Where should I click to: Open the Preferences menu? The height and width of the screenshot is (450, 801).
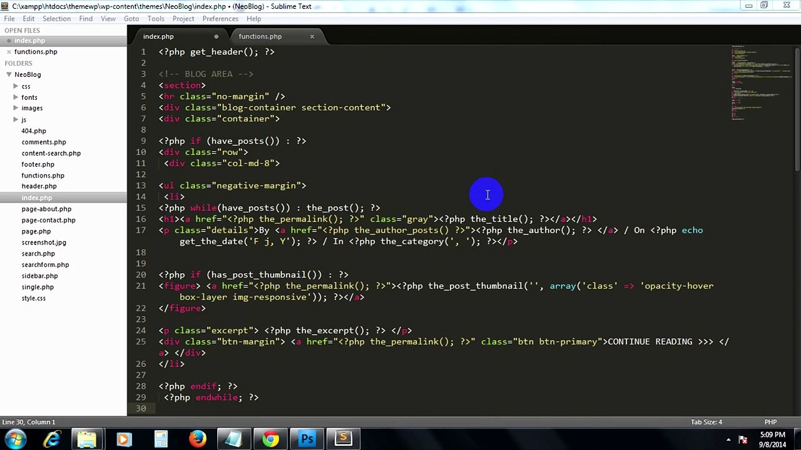[x=220, y=19]
